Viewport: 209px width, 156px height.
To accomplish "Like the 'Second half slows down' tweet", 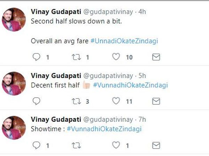I will 116,57.
